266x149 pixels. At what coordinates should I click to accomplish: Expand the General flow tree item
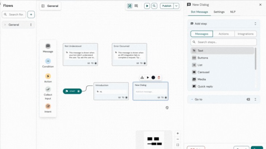(x=5, y=25)
